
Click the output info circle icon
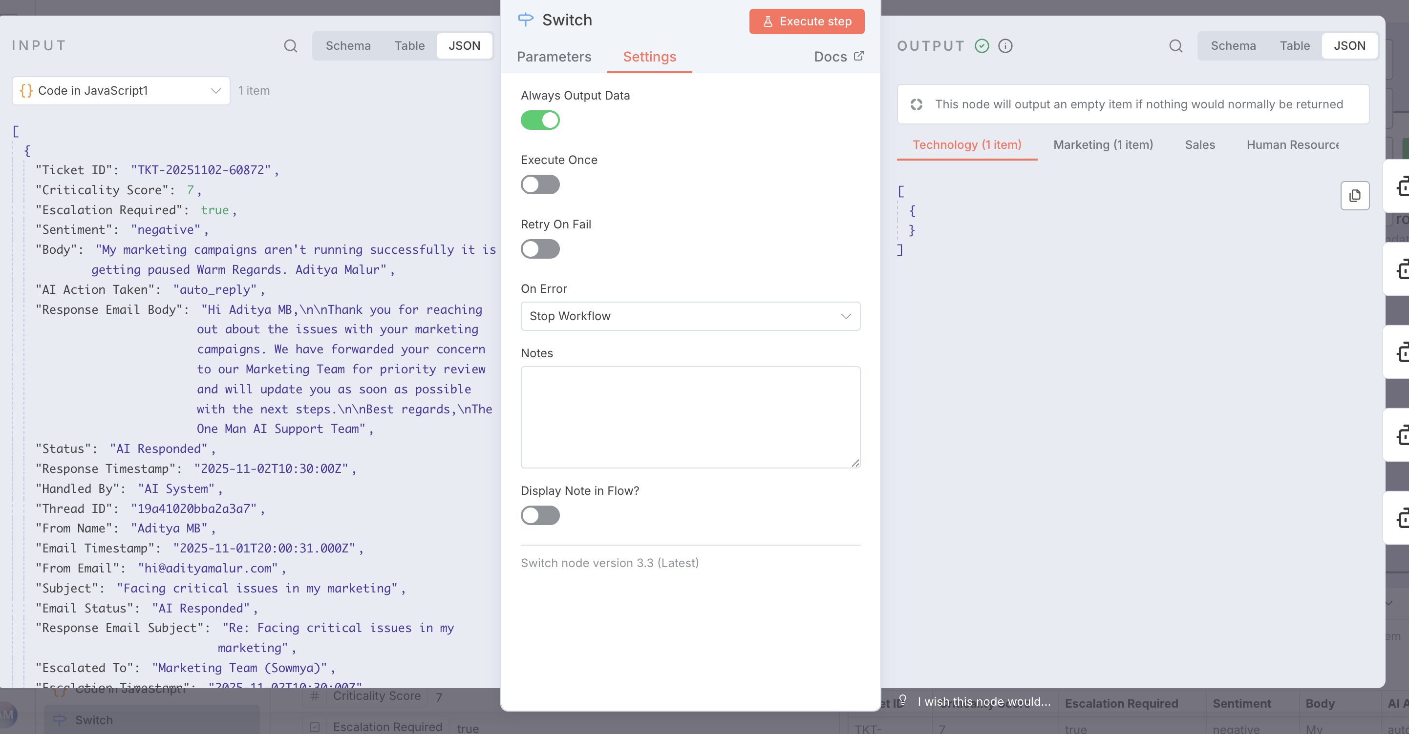coord(1005,46)
